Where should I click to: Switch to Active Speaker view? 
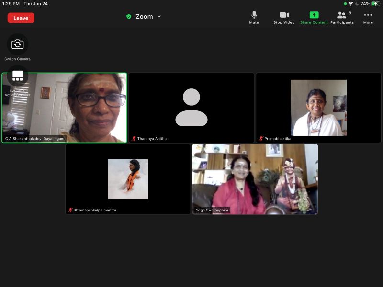tap(18, 77)
